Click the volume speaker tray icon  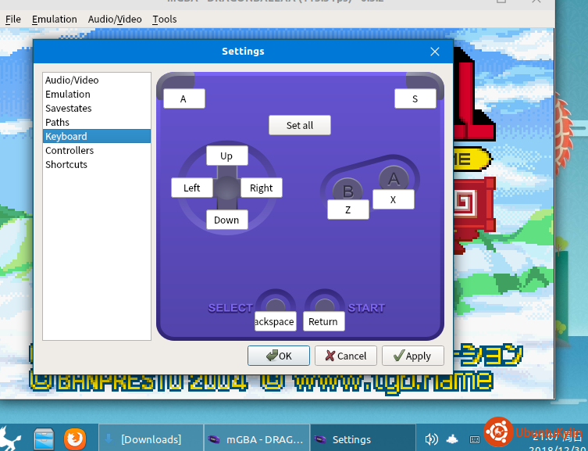click(x=431, y=439)
